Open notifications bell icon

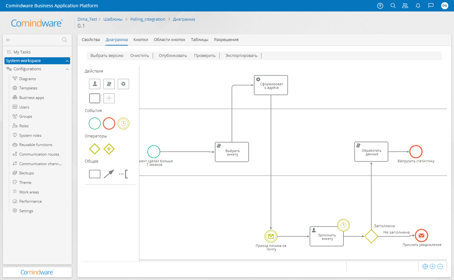(x=418, y=6)
